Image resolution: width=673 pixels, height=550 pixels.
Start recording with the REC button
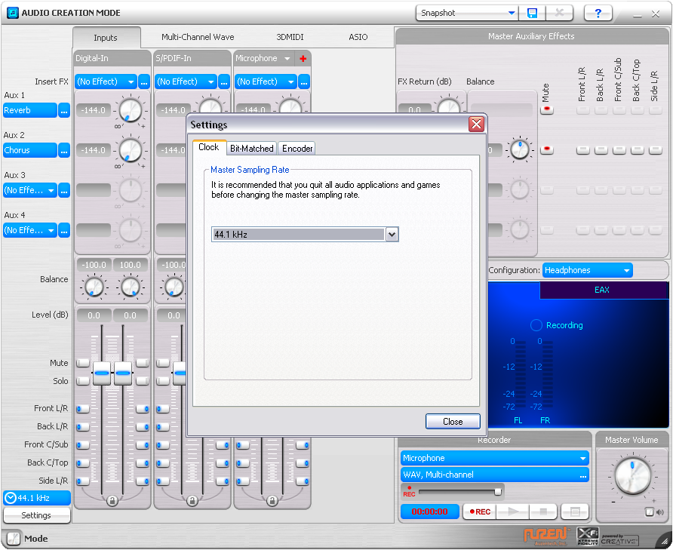coord(479,512)
